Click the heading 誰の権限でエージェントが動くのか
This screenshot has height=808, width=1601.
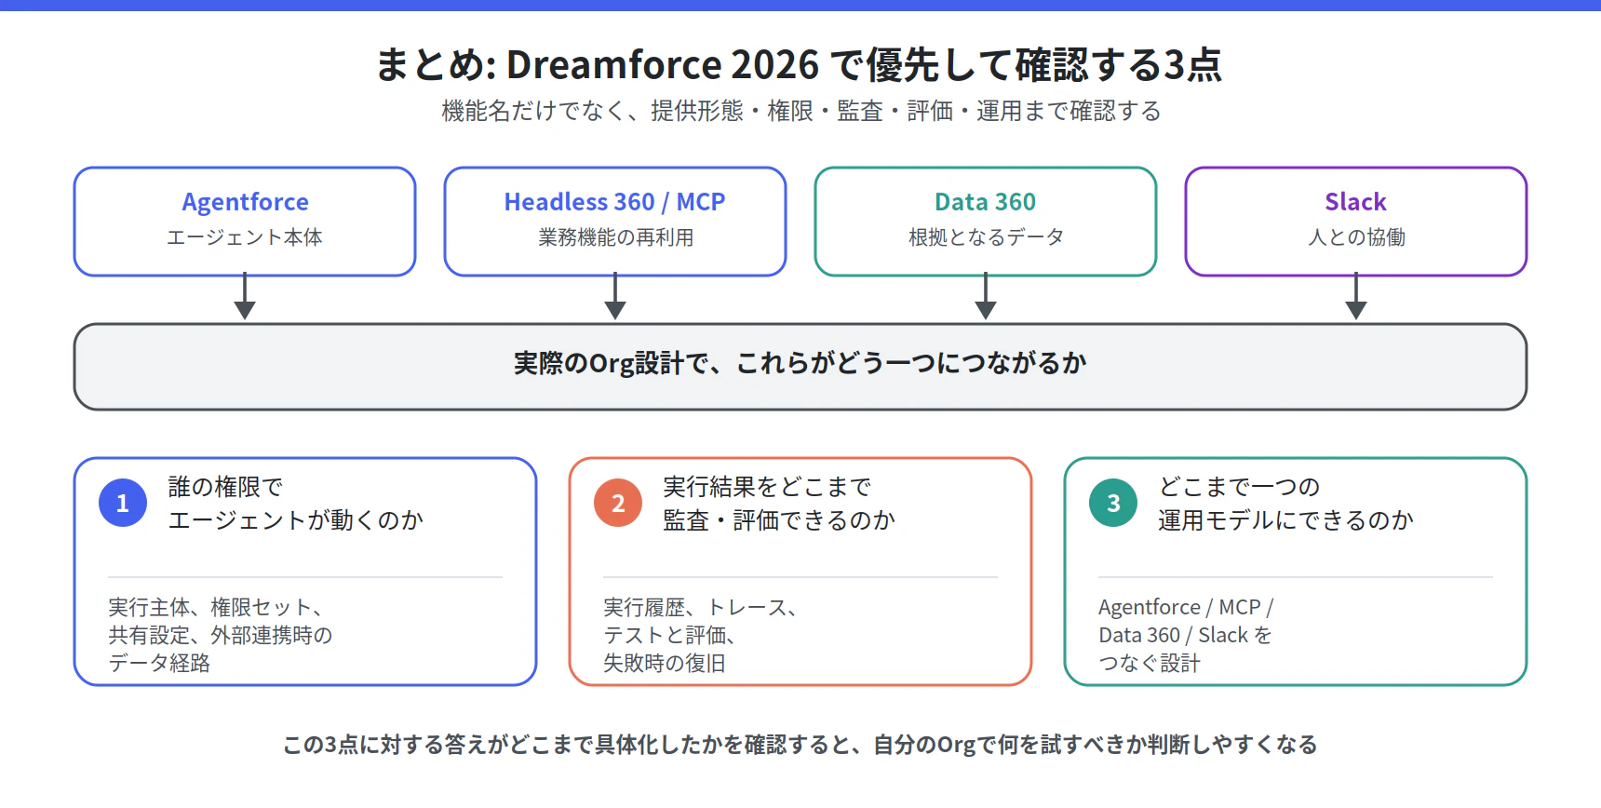[x=296, y=504]
